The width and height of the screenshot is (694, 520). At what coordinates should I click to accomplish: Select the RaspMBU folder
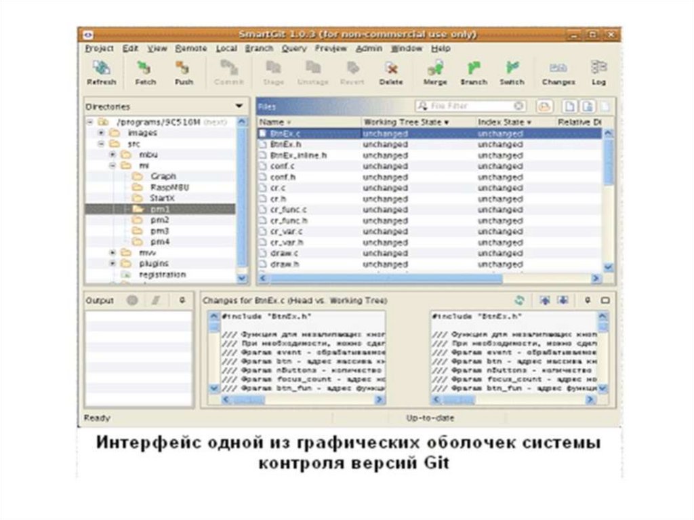pyautogui.click(x=169, y=187)
